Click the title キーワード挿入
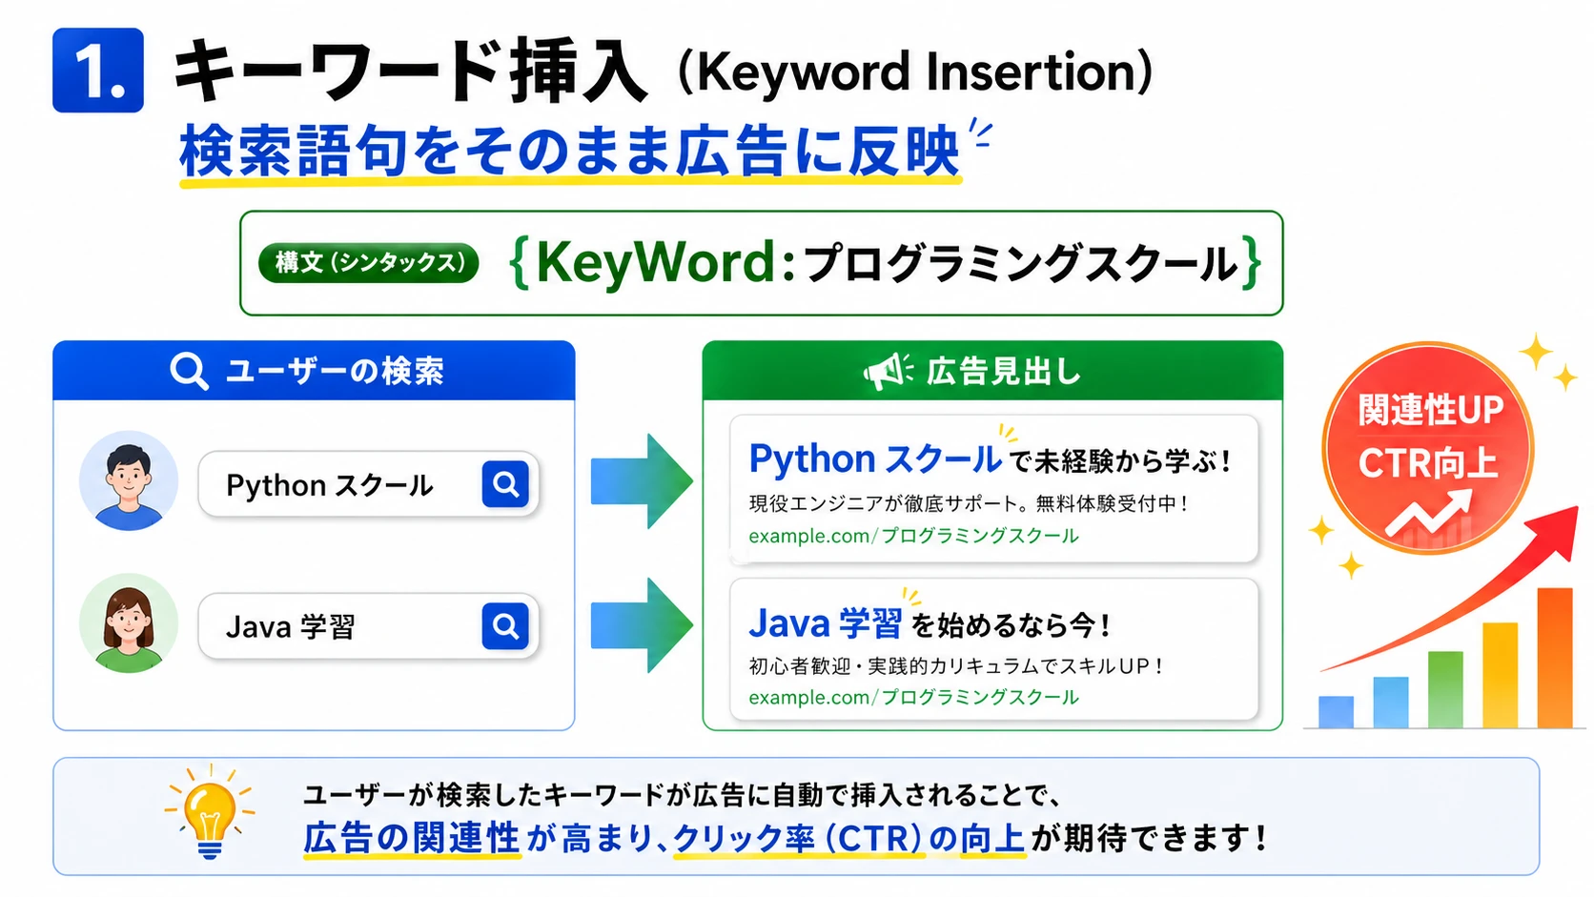 [x=411, y=71]
